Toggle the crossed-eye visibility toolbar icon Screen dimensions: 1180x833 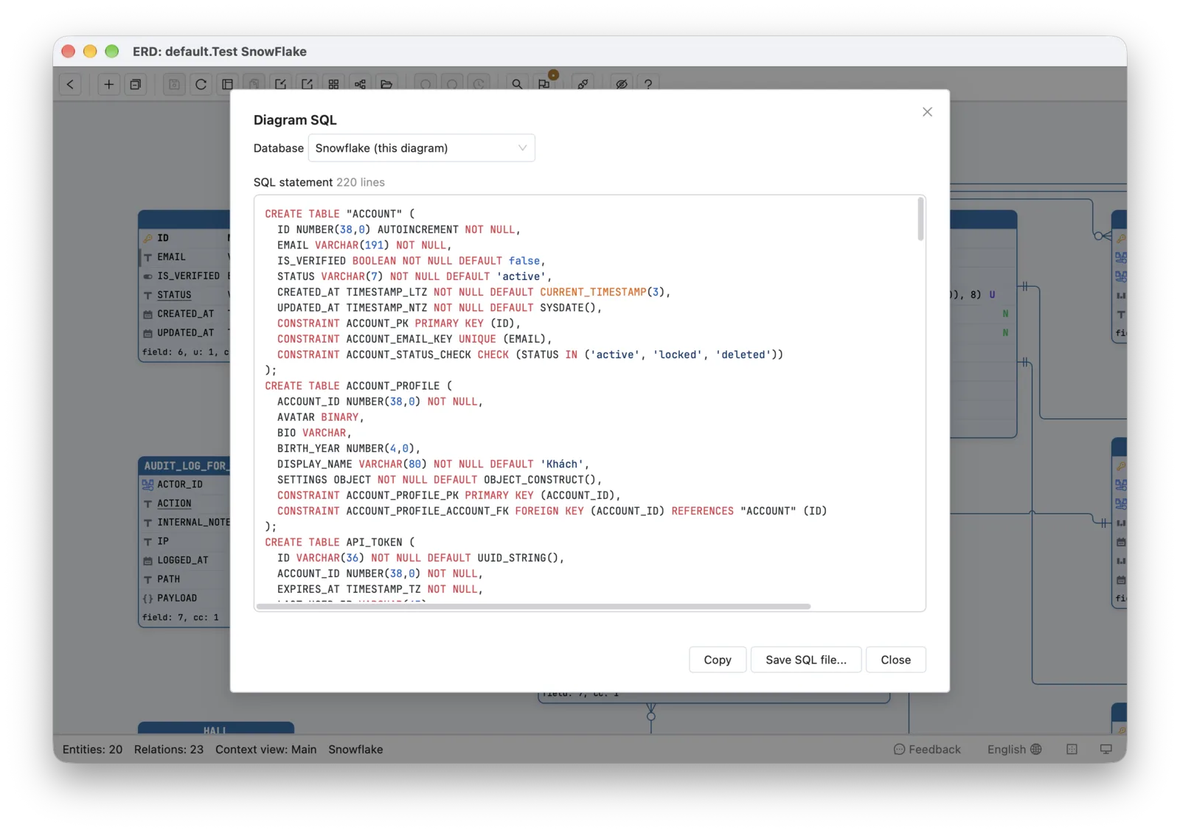pos(622,84)
